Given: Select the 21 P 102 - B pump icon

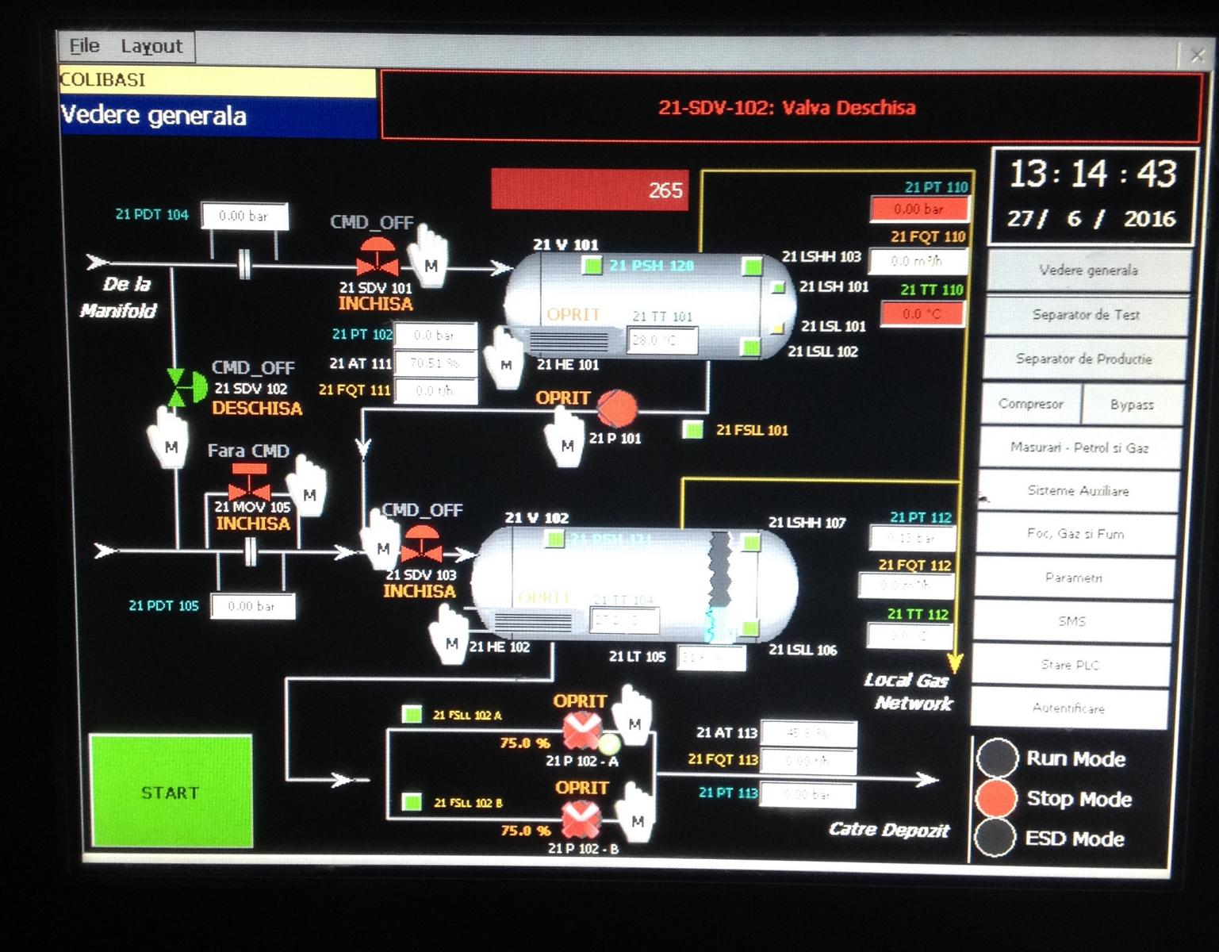Looking at the screenshot, I should 581,820.
